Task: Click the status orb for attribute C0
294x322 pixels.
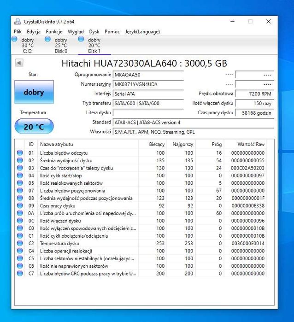Action: coord(20,228)
